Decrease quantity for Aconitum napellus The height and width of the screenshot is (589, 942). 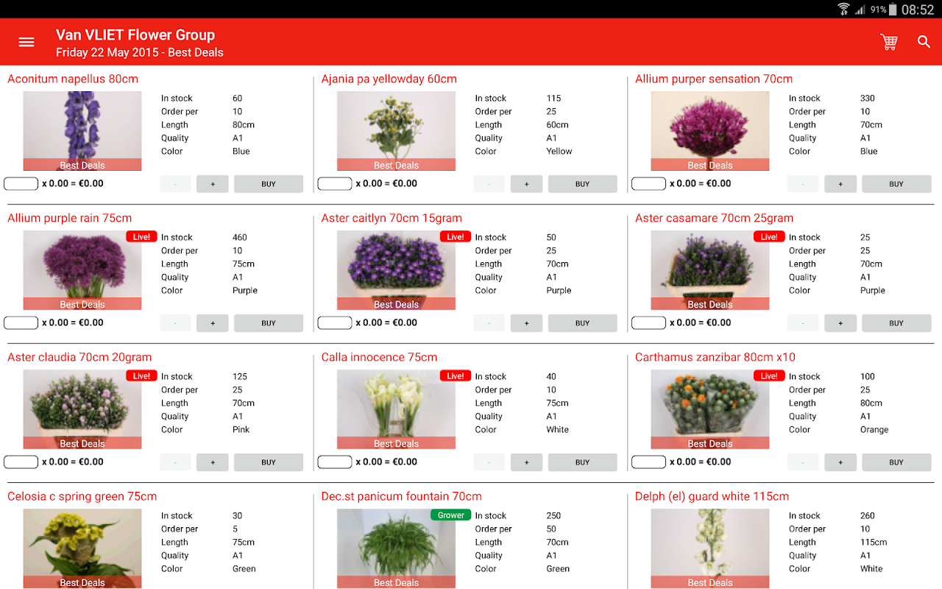tap(175, 184)
